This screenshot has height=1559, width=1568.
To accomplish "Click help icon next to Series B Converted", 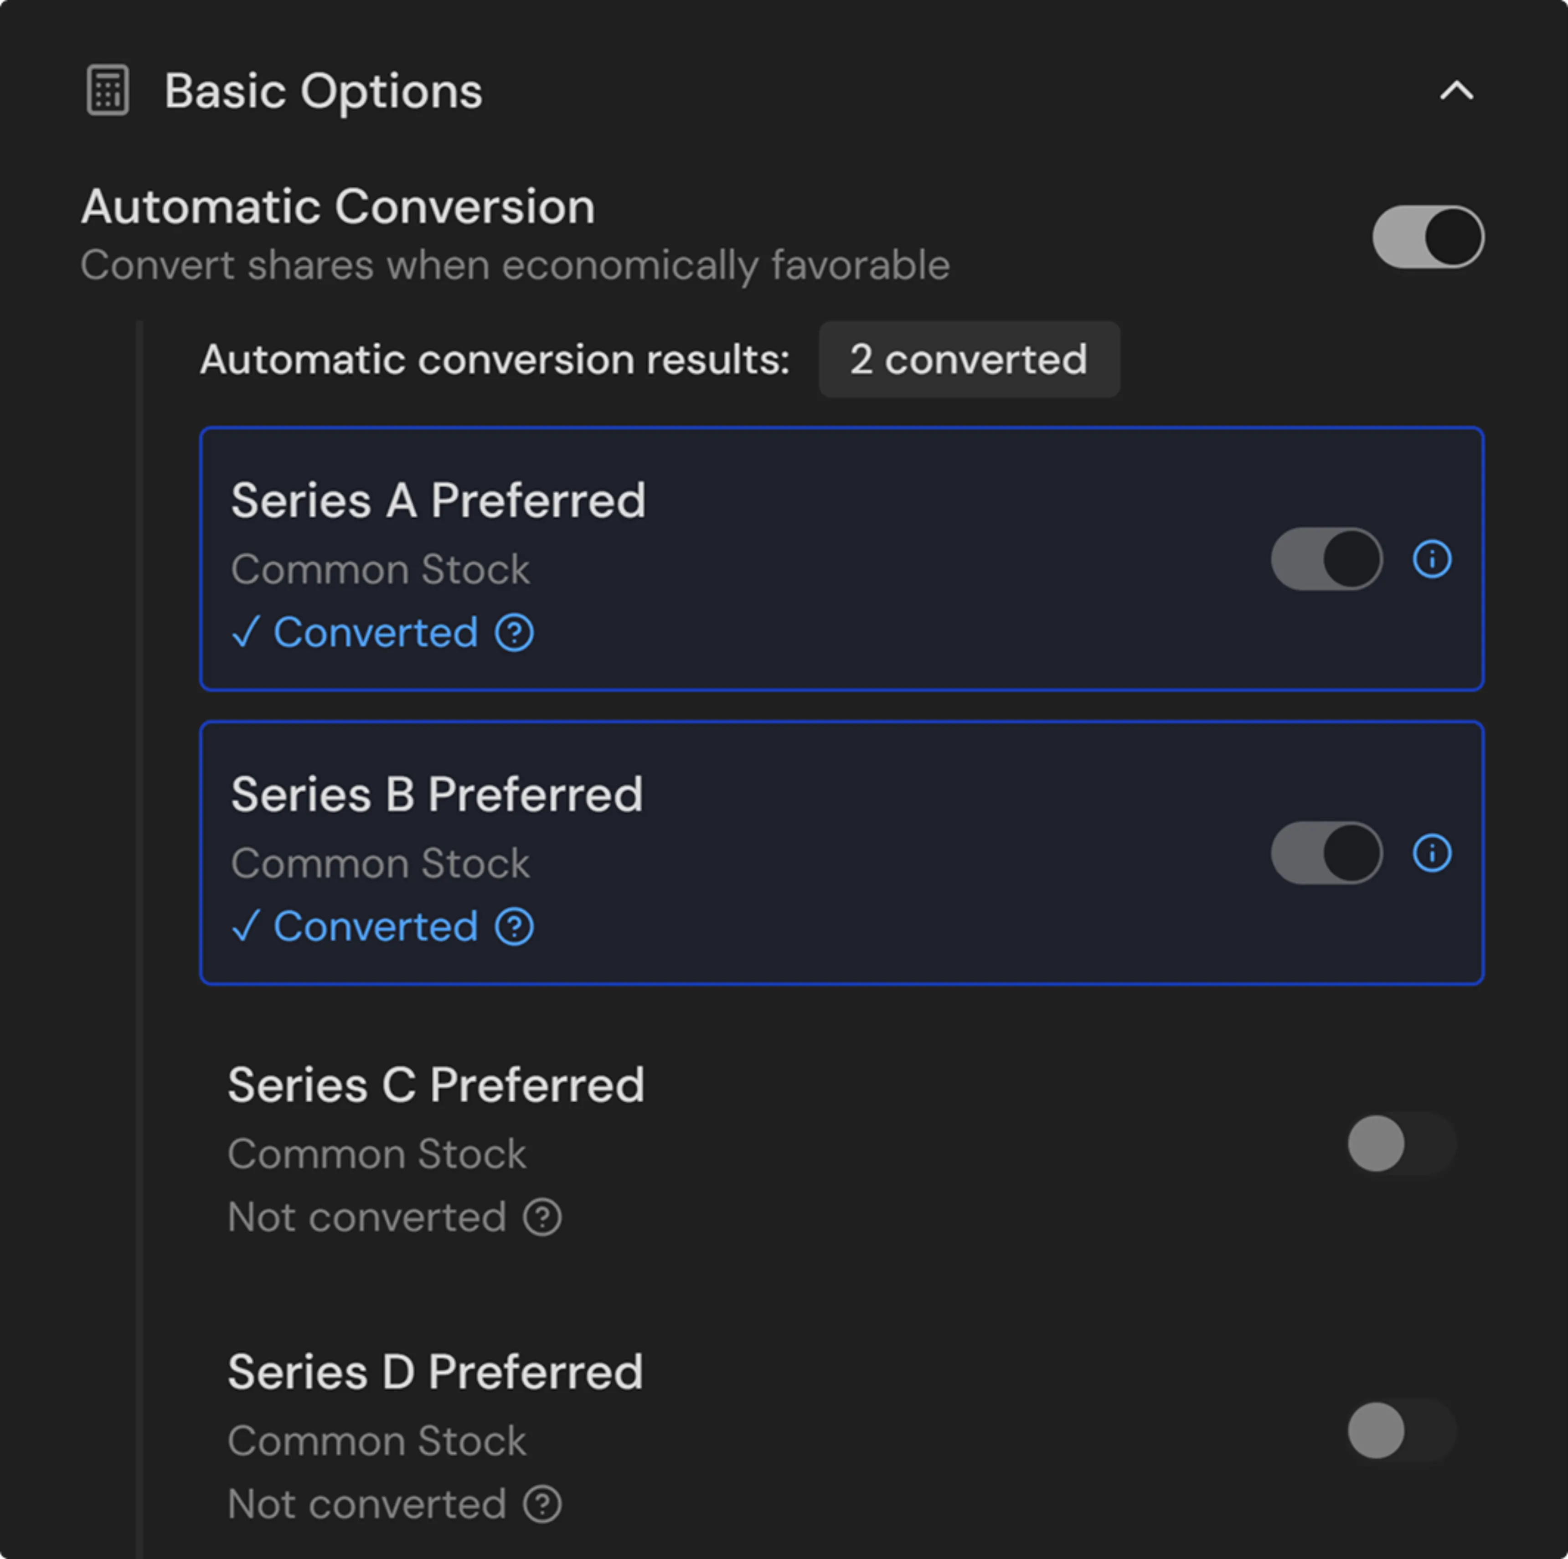I will coord(515,927).
